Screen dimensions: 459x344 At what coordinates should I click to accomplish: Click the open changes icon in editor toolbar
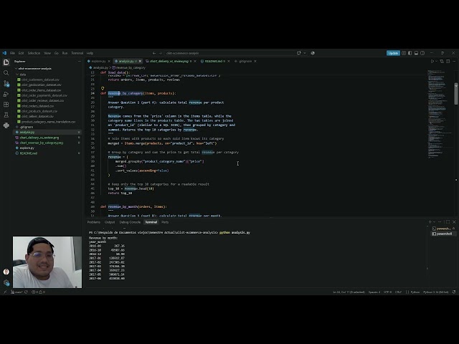(x=442, y=61)
